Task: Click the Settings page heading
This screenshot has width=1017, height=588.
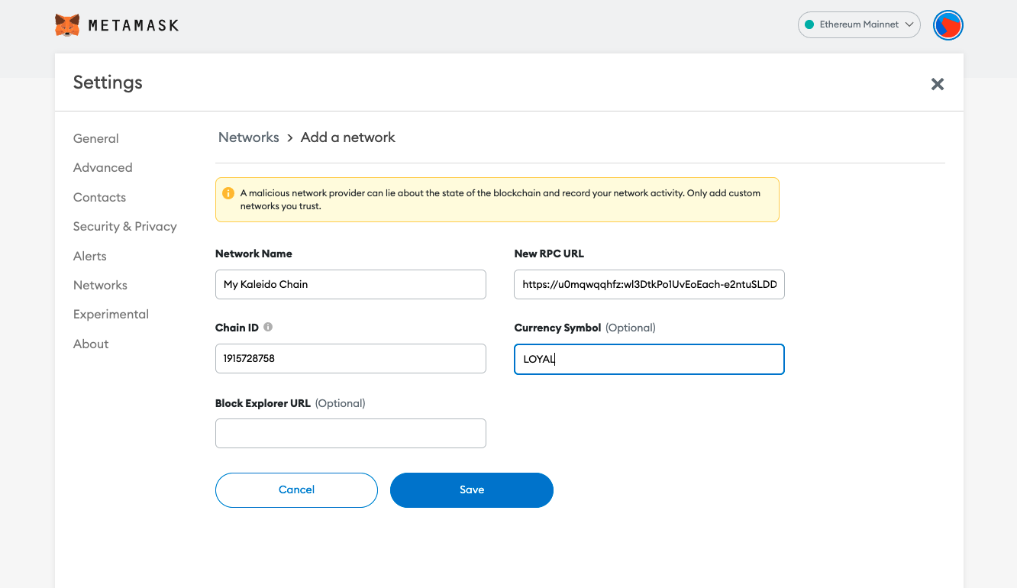Action: [108, 82]
